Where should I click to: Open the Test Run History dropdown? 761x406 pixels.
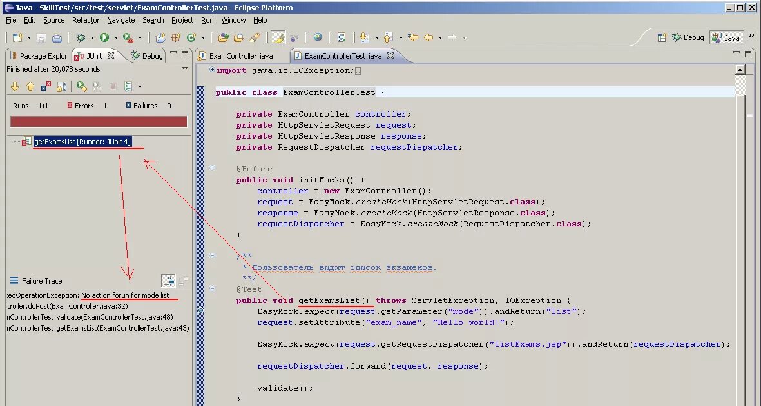point(128,86)
